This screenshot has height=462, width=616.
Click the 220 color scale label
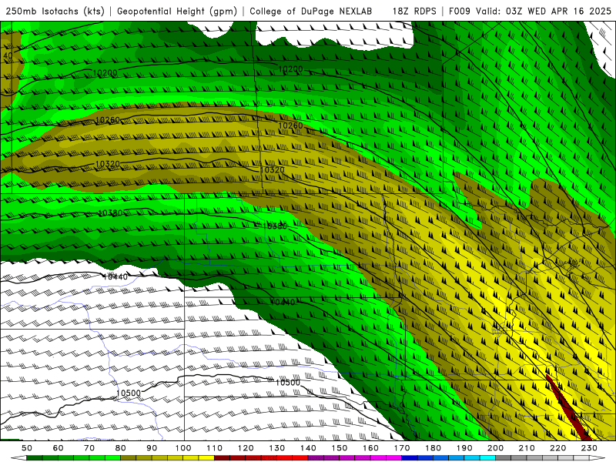pos(557,448)
